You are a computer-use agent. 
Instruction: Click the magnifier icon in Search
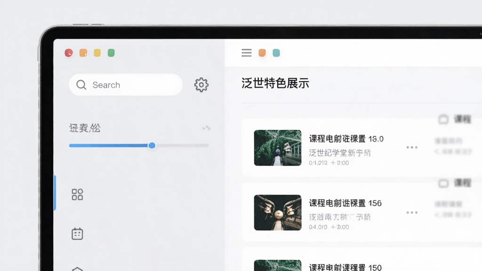click(x=81, y=85)
